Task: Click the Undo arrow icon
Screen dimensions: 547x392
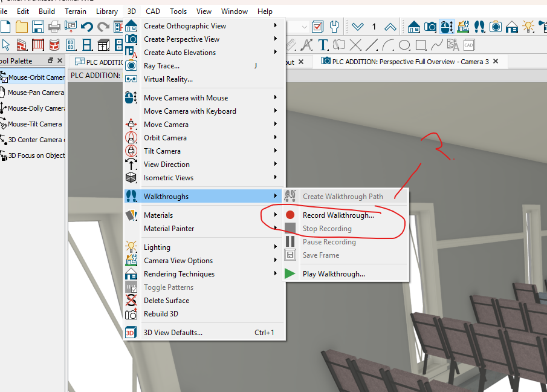Action: [87, 27]
